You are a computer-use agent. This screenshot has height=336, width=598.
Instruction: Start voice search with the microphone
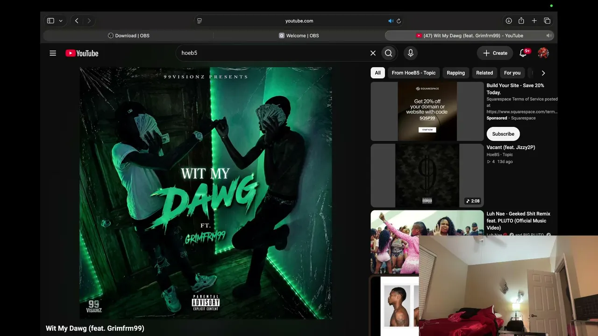411,53
